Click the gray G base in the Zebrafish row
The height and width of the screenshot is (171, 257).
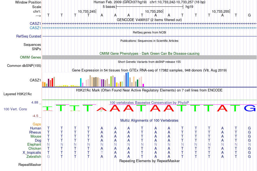(48, 156)
